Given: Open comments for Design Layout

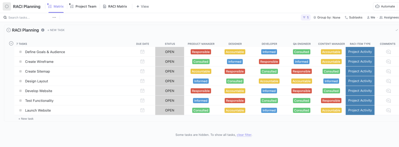Looking at the screenshot, I should coord(388,81).
